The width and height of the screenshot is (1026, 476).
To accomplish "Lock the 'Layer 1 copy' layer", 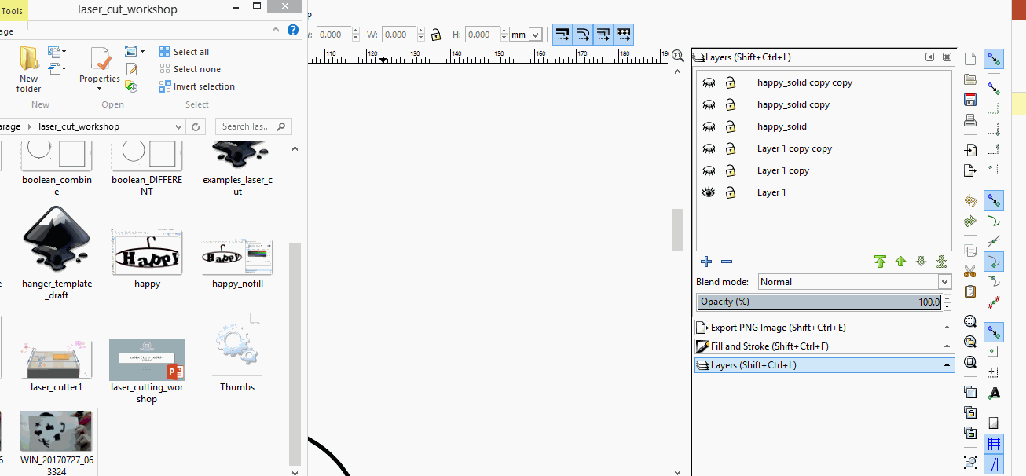I will point(730,170).
